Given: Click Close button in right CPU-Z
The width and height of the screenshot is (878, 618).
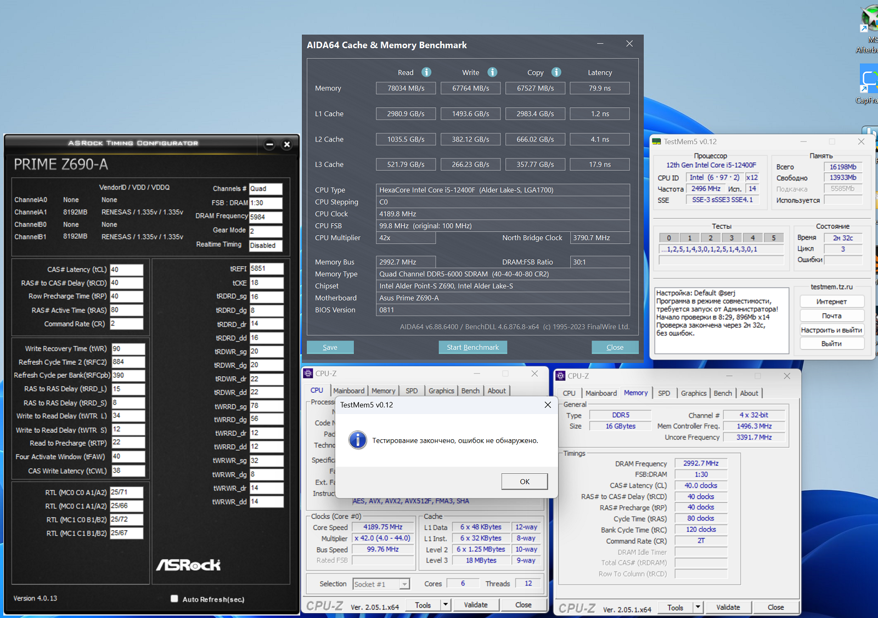Looking at the screenshot, I should [776, 607].
